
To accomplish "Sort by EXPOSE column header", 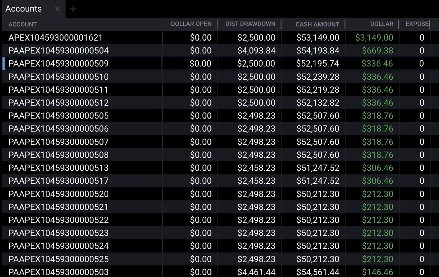I will [x=417, y=24].
